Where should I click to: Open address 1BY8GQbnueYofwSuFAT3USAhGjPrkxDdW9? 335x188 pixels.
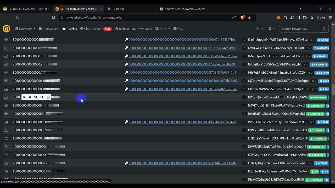tap(277, 97)
